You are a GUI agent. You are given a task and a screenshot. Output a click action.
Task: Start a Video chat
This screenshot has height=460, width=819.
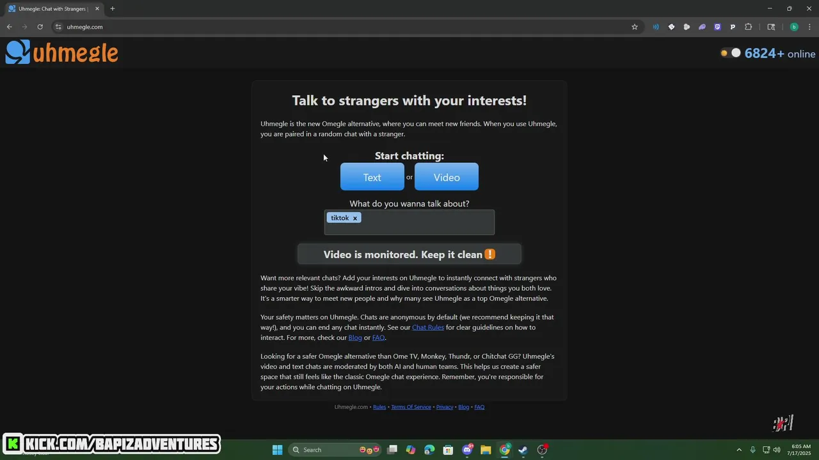[447, 177]
